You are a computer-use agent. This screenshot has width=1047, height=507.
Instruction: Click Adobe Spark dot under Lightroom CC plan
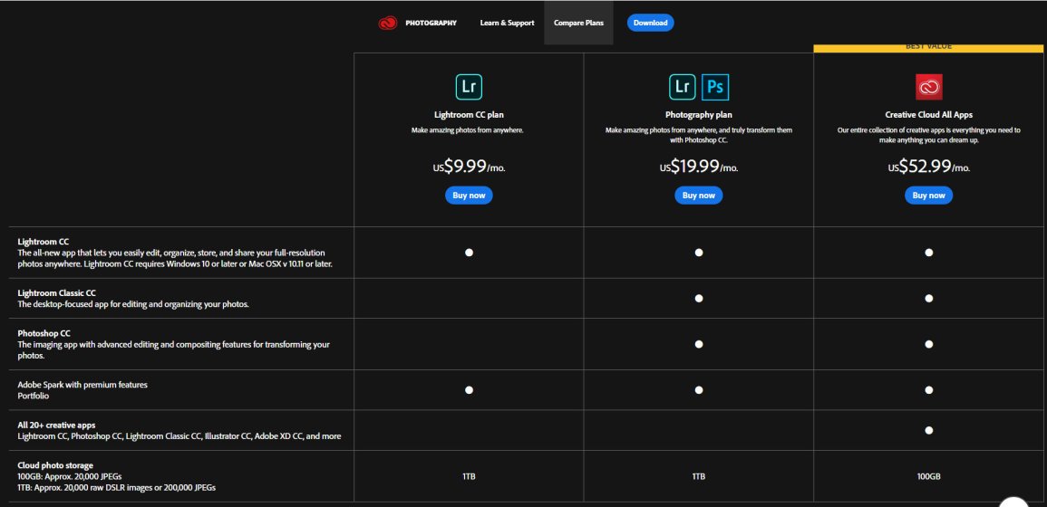469,389
